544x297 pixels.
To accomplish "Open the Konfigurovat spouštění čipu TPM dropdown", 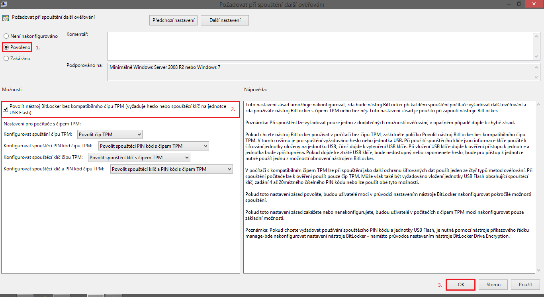I will click(138, 134).
